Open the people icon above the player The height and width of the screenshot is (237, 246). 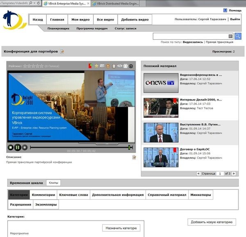(125, 66)
